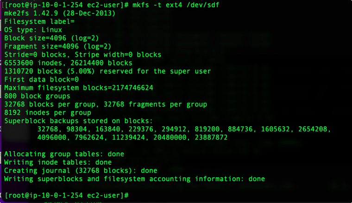Click the Maximum filesystem blocks line
Viewport: 352px width, 203px height.
pos(78,88)
